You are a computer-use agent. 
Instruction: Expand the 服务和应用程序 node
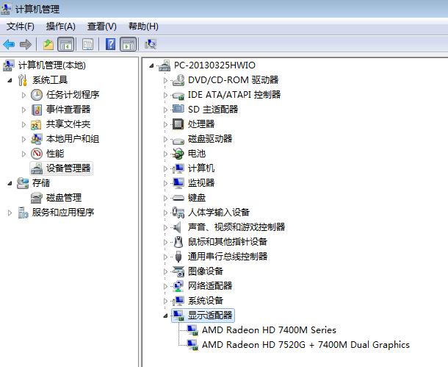tap(10, 212)
